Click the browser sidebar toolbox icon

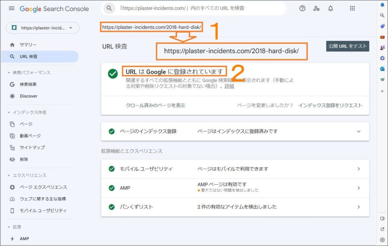tap(382, 37)
